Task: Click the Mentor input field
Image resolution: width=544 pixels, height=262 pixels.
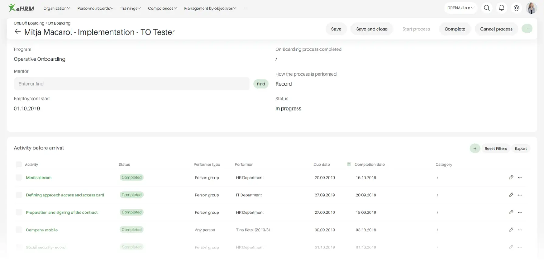Action: (131, 84)
